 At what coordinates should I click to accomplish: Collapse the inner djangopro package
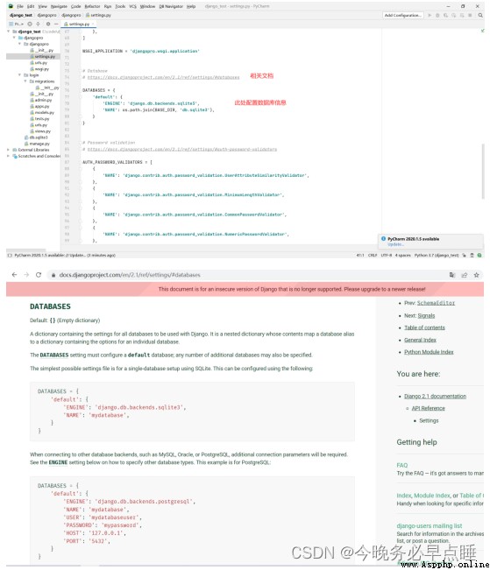tap(19, 44)
